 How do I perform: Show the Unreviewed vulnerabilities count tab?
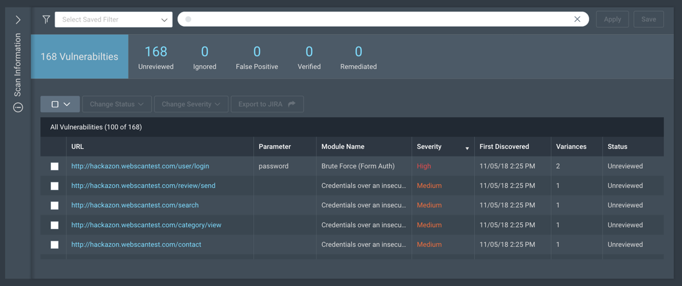click(x=156, y=57)
